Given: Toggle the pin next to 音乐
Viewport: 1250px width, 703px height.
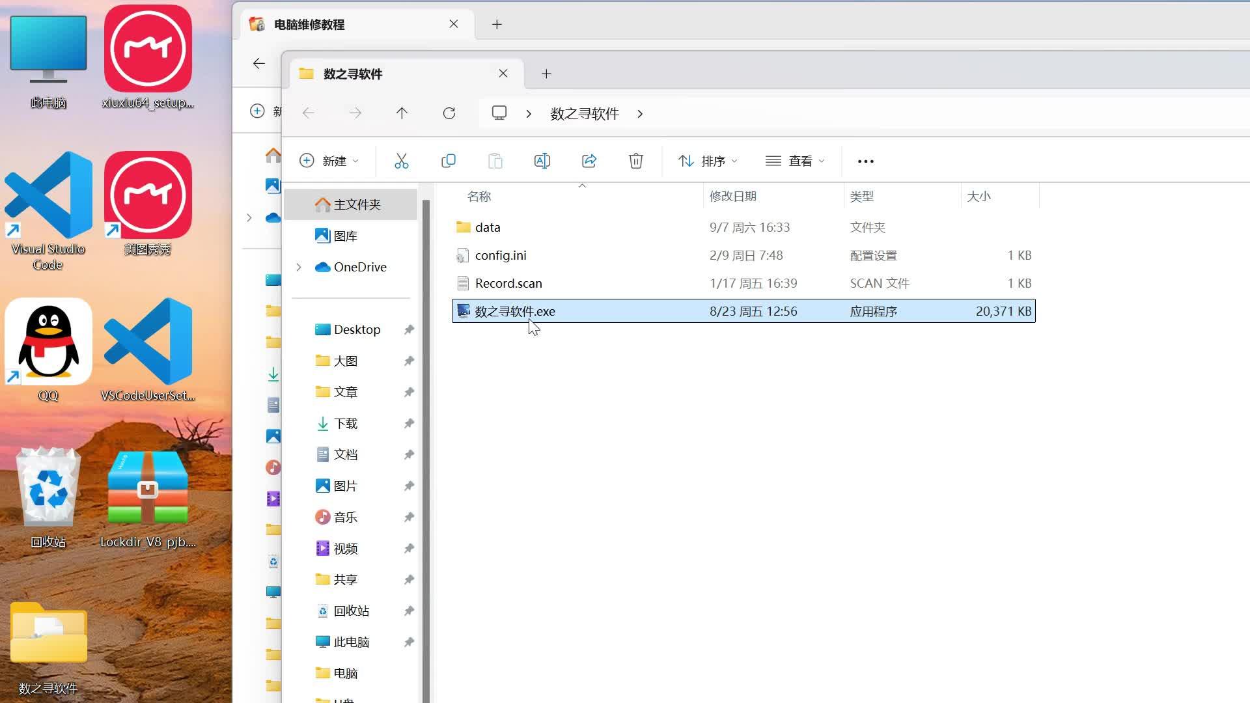Looking at the screenshot, I should pos(409,517).
